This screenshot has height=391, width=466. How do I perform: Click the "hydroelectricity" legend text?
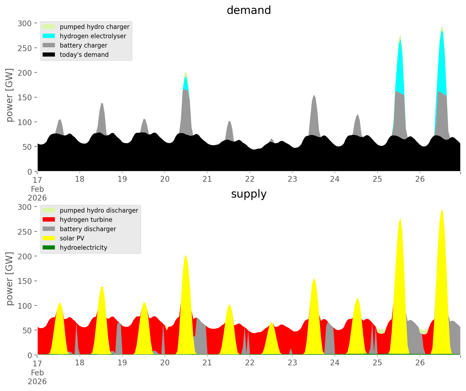(83, 248)
